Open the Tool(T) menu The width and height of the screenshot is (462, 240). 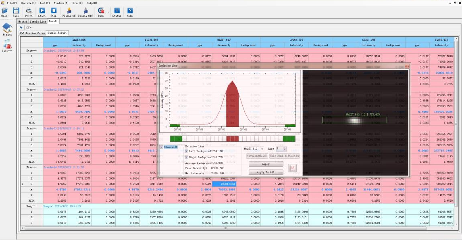coord(44,3)
